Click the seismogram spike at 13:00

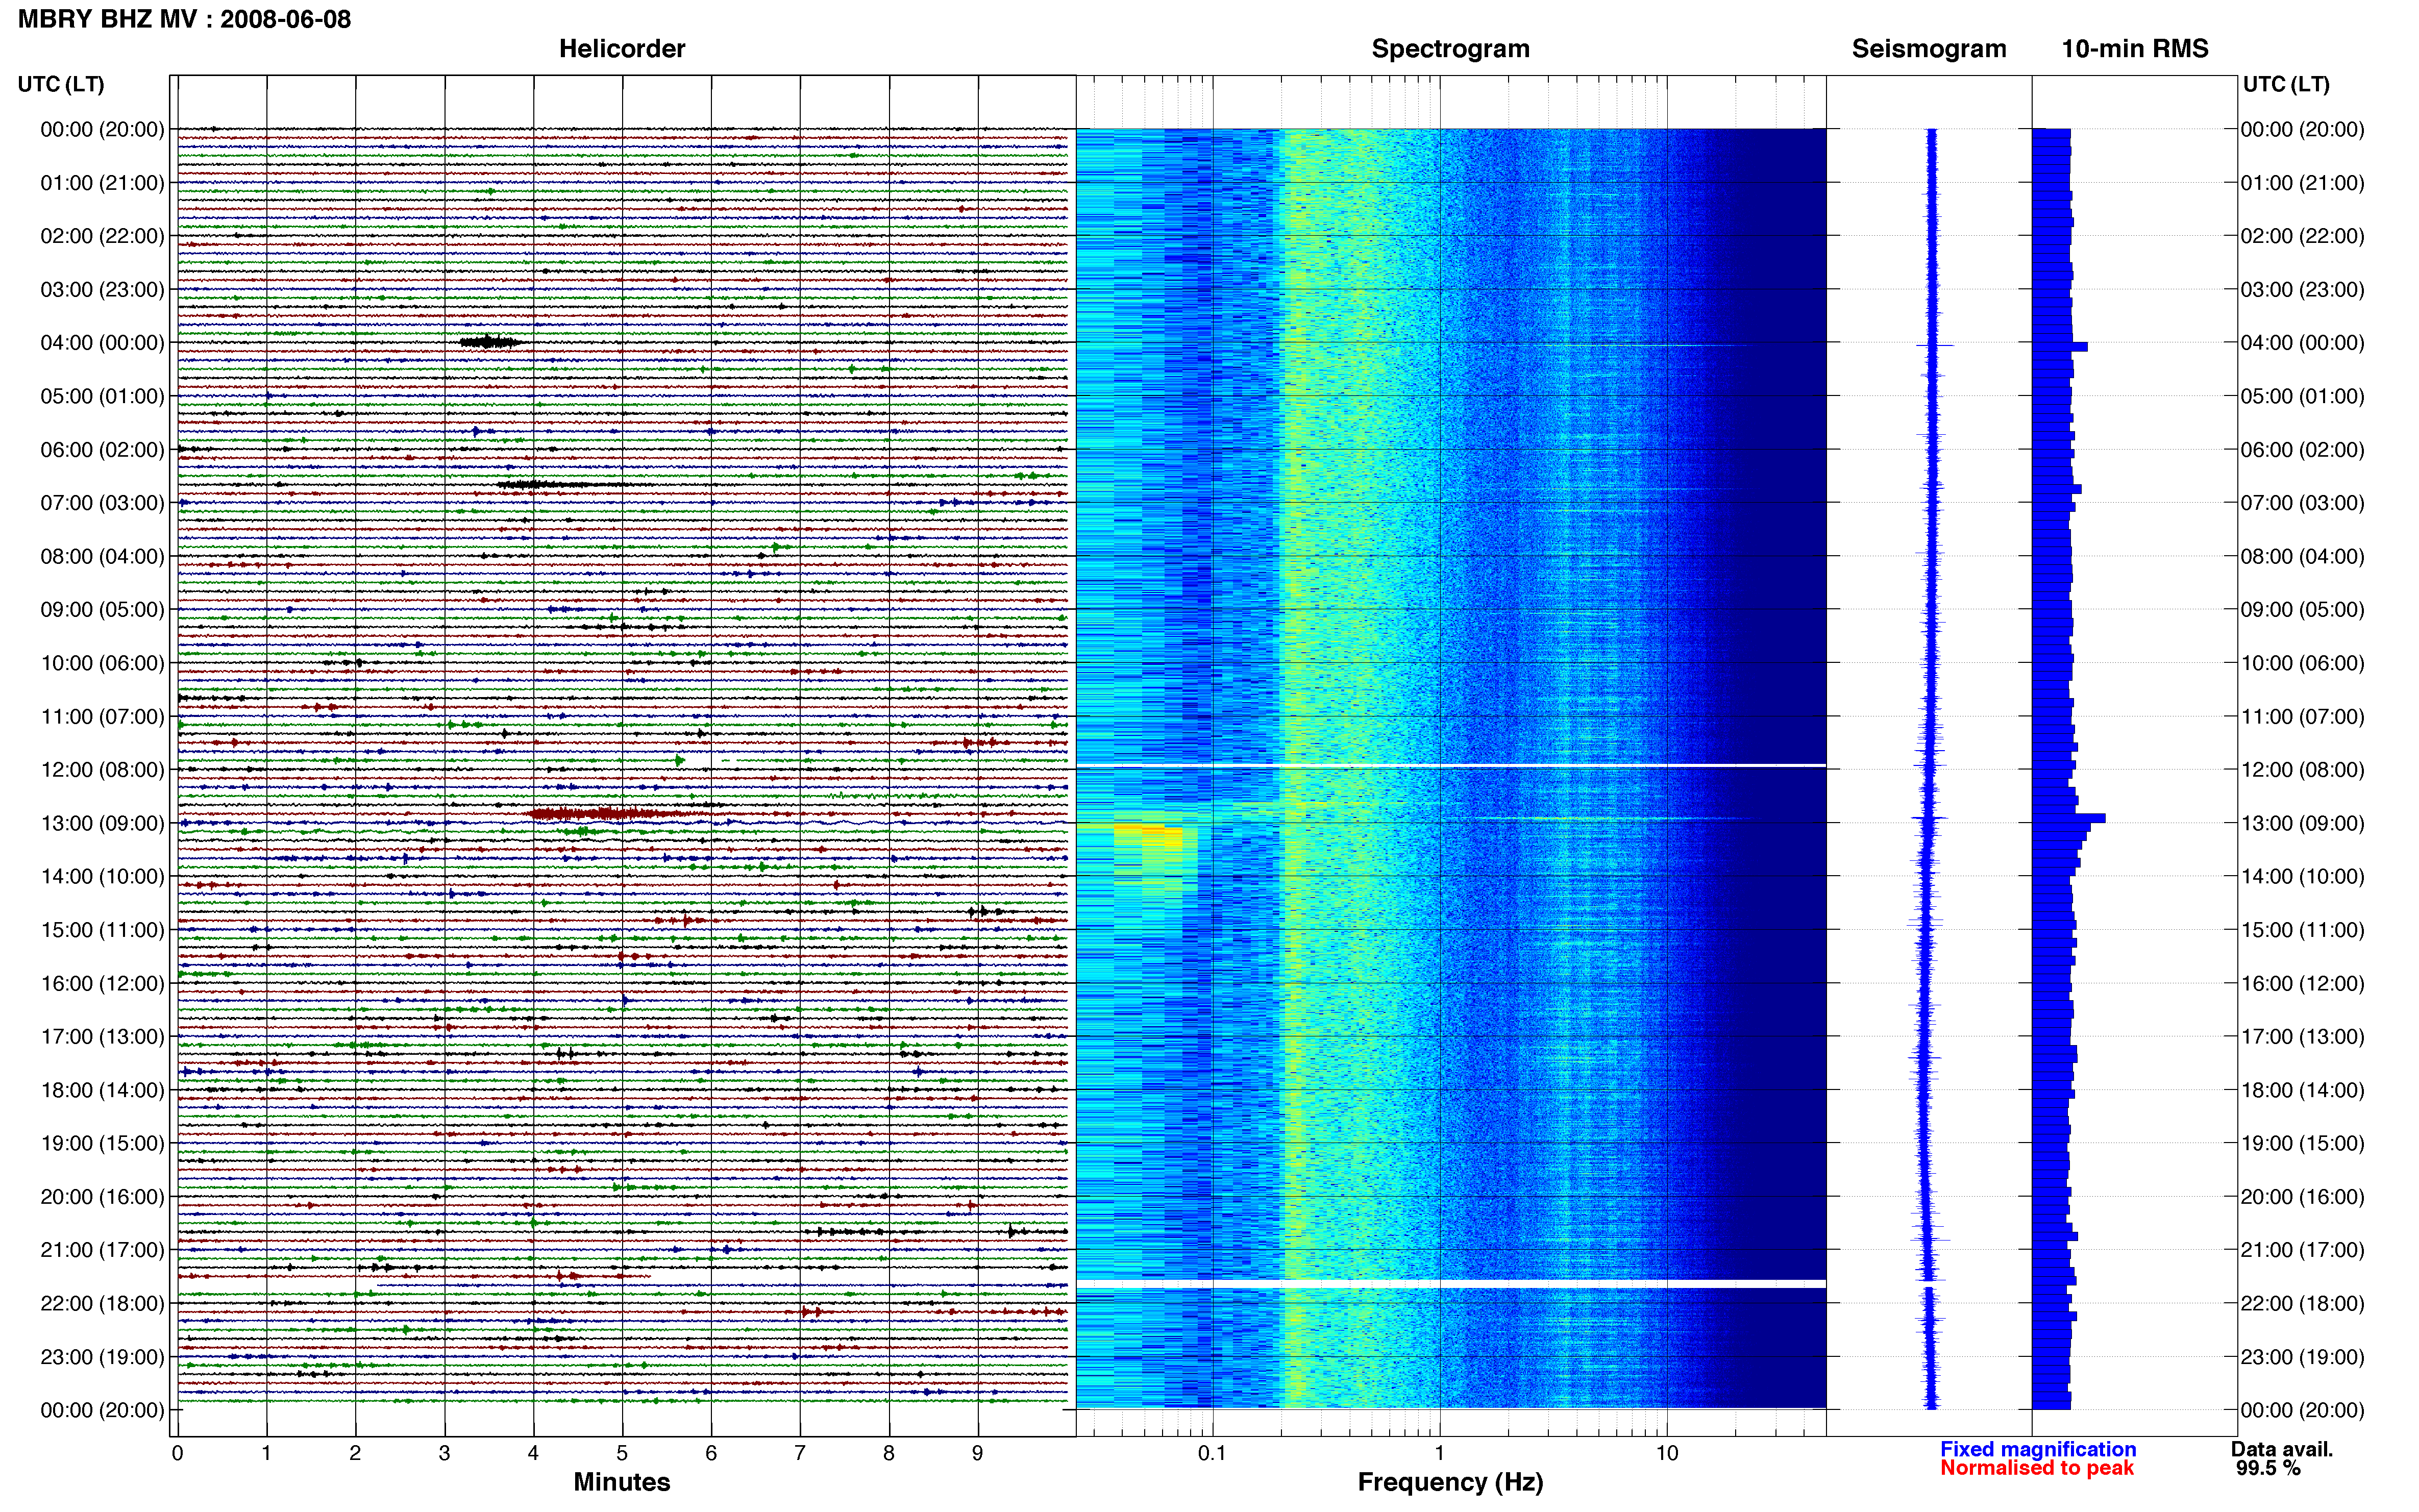[1931, 819]
